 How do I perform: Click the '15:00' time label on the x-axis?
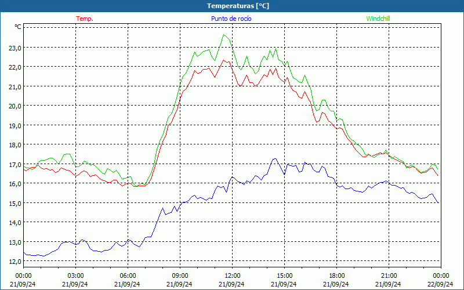tap(284, 276)
